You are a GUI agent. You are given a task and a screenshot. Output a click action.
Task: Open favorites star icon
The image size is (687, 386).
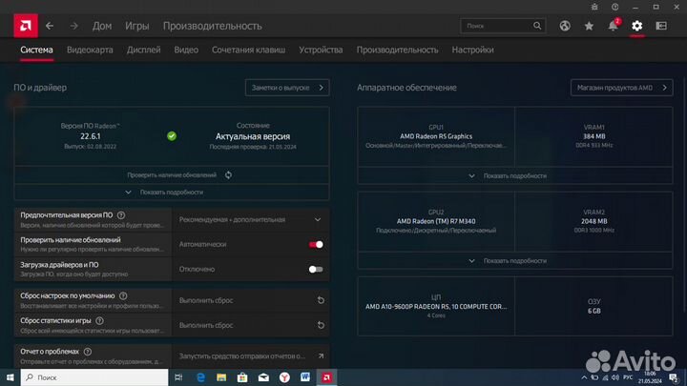point(589,26)
